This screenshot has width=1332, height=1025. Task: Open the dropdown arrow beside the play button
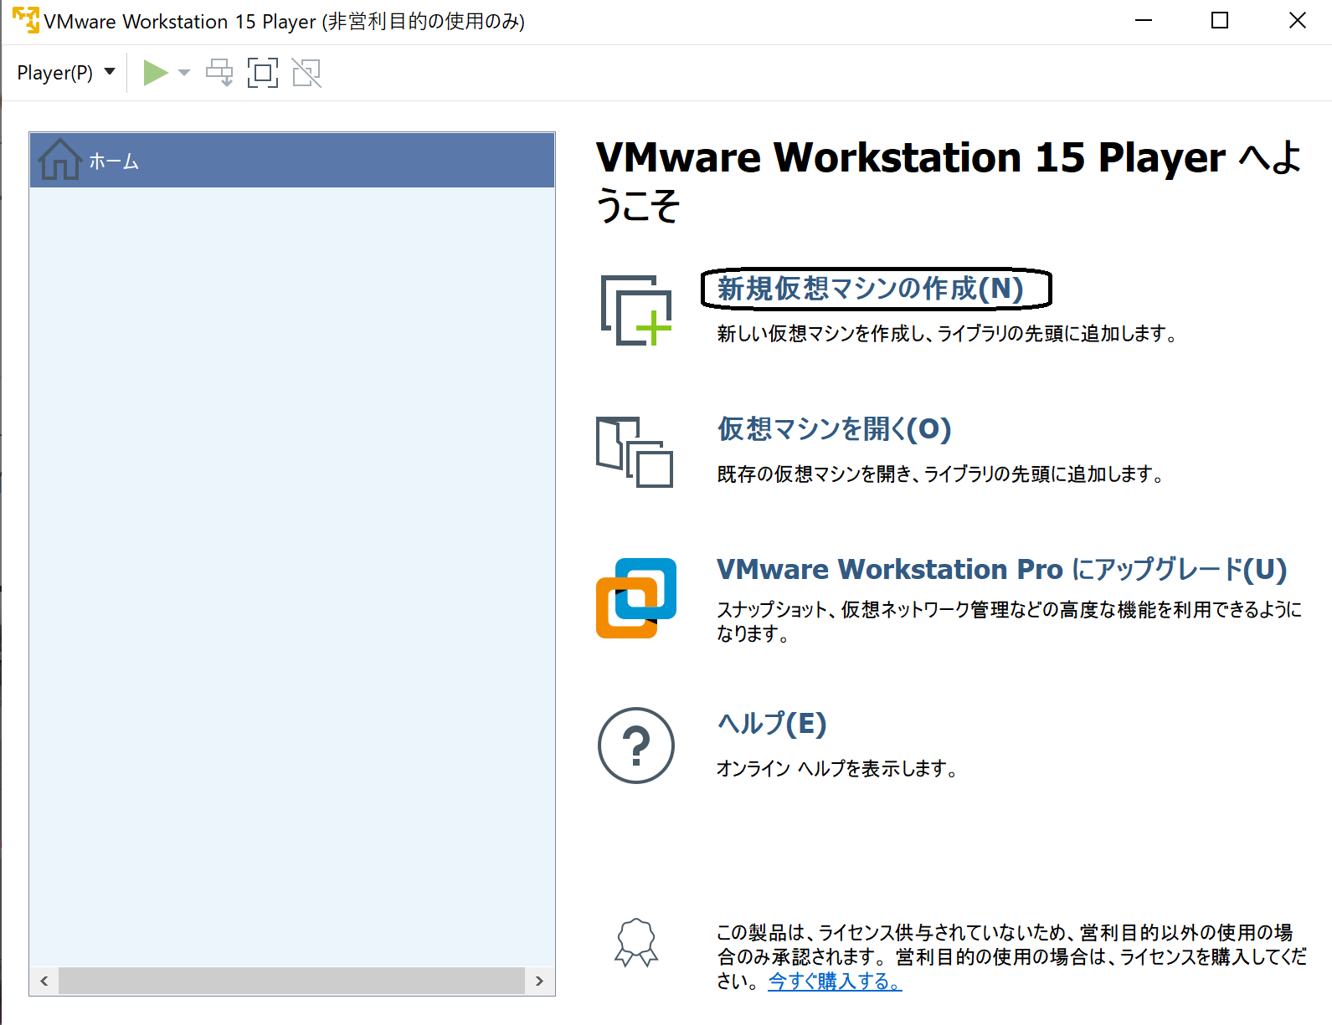pyautogui.click(x=184, y=73)
